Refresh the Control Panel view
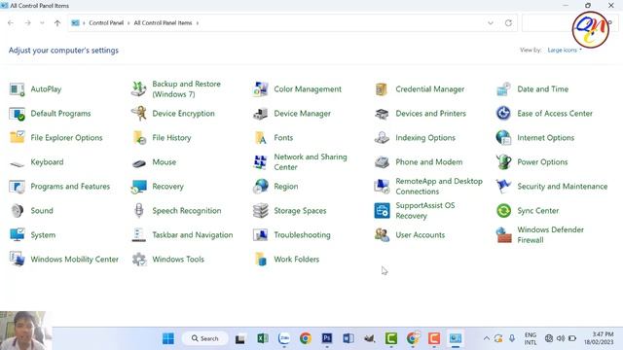 (508, 23)
